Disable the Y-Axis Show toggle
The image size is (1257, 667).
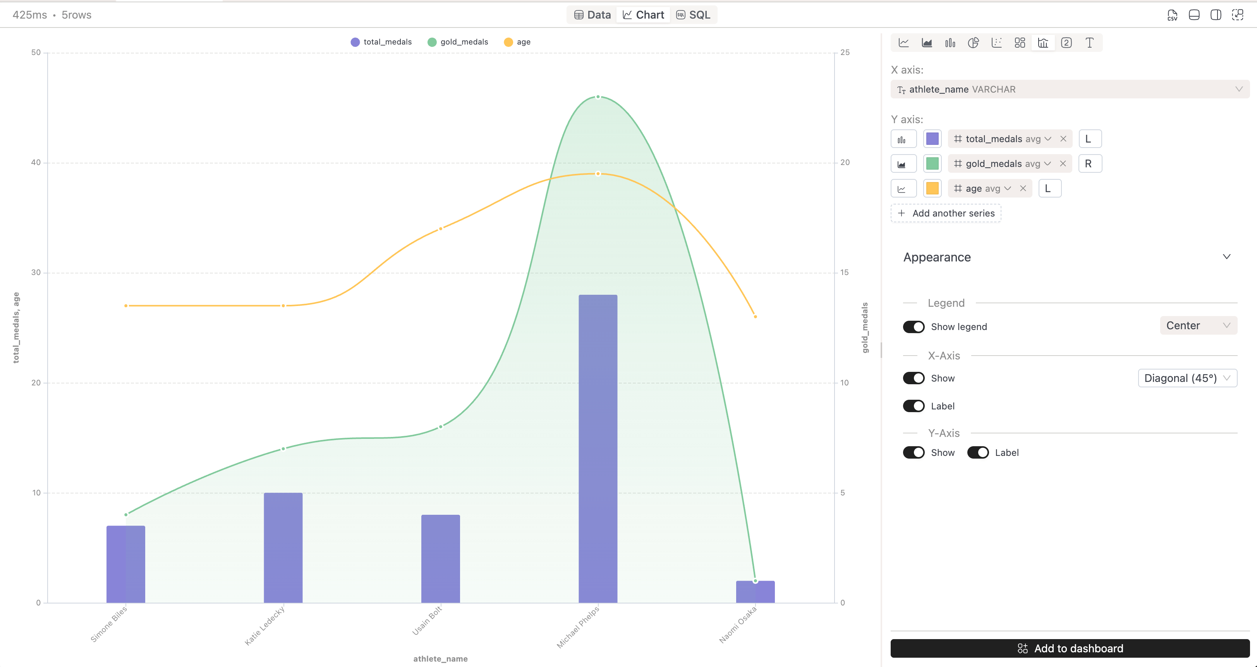tap(914, 453)
